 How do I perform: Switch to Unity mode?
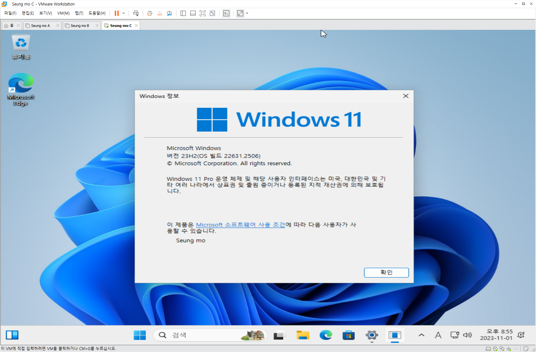(x=212, y=13)
